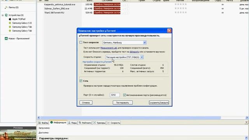Select Apple TV/iPad device
249x140 pixels.
(19, 19)
